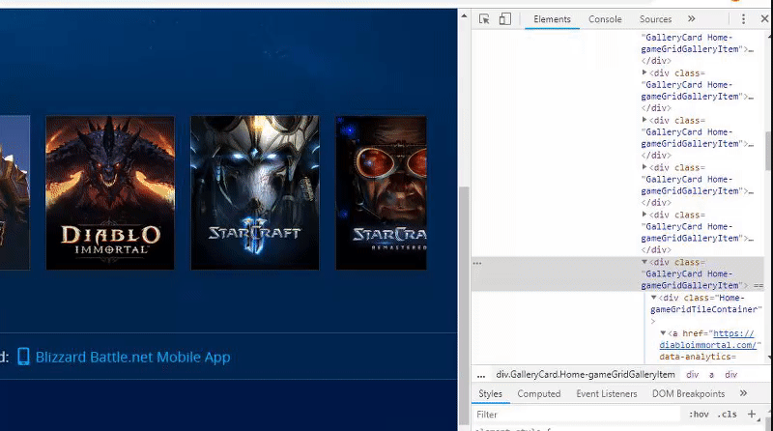773x431 pixels.
Task: Switch to the Elements tab
Action: coord(552,19)
